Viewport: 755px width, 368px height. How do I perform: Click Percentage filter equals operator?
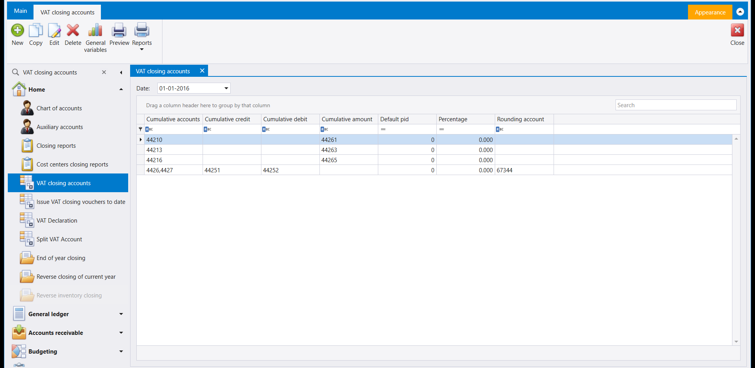tap(441, 129)
